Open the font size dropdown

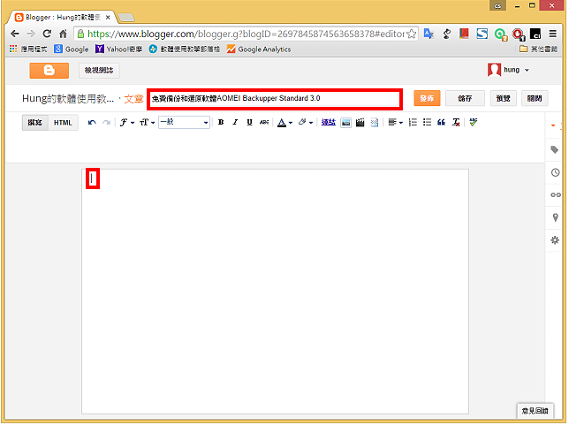148,123
